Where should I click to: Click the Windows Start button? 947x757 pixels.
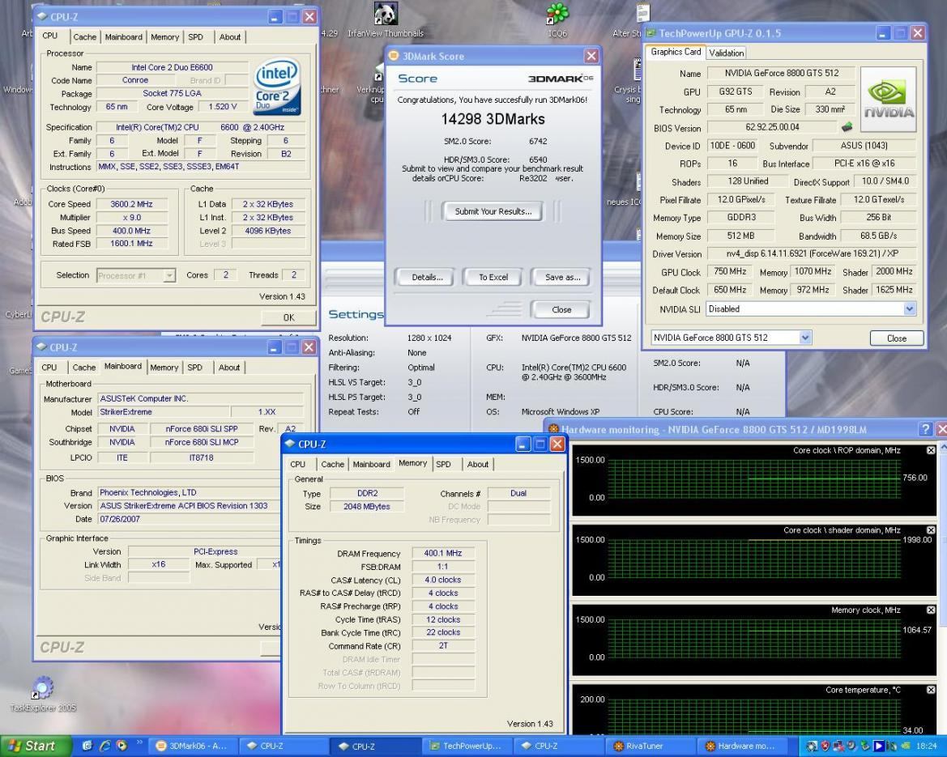pyautogui.click(x=31, y=746)
